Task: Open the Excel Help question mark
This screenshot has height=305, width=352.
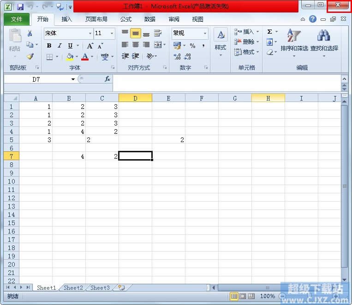Action: (x=313, y=19)
